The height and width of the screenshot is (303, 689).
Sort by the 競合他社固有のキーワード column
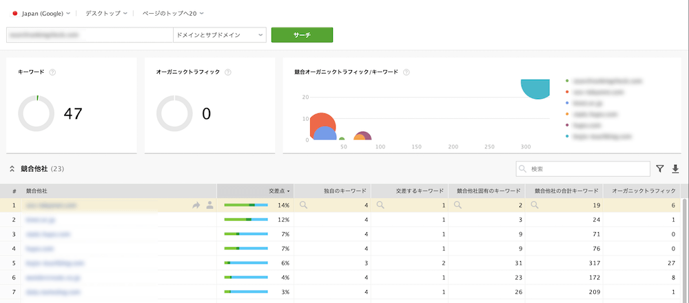pyautogui.click(x=487, y=191)
